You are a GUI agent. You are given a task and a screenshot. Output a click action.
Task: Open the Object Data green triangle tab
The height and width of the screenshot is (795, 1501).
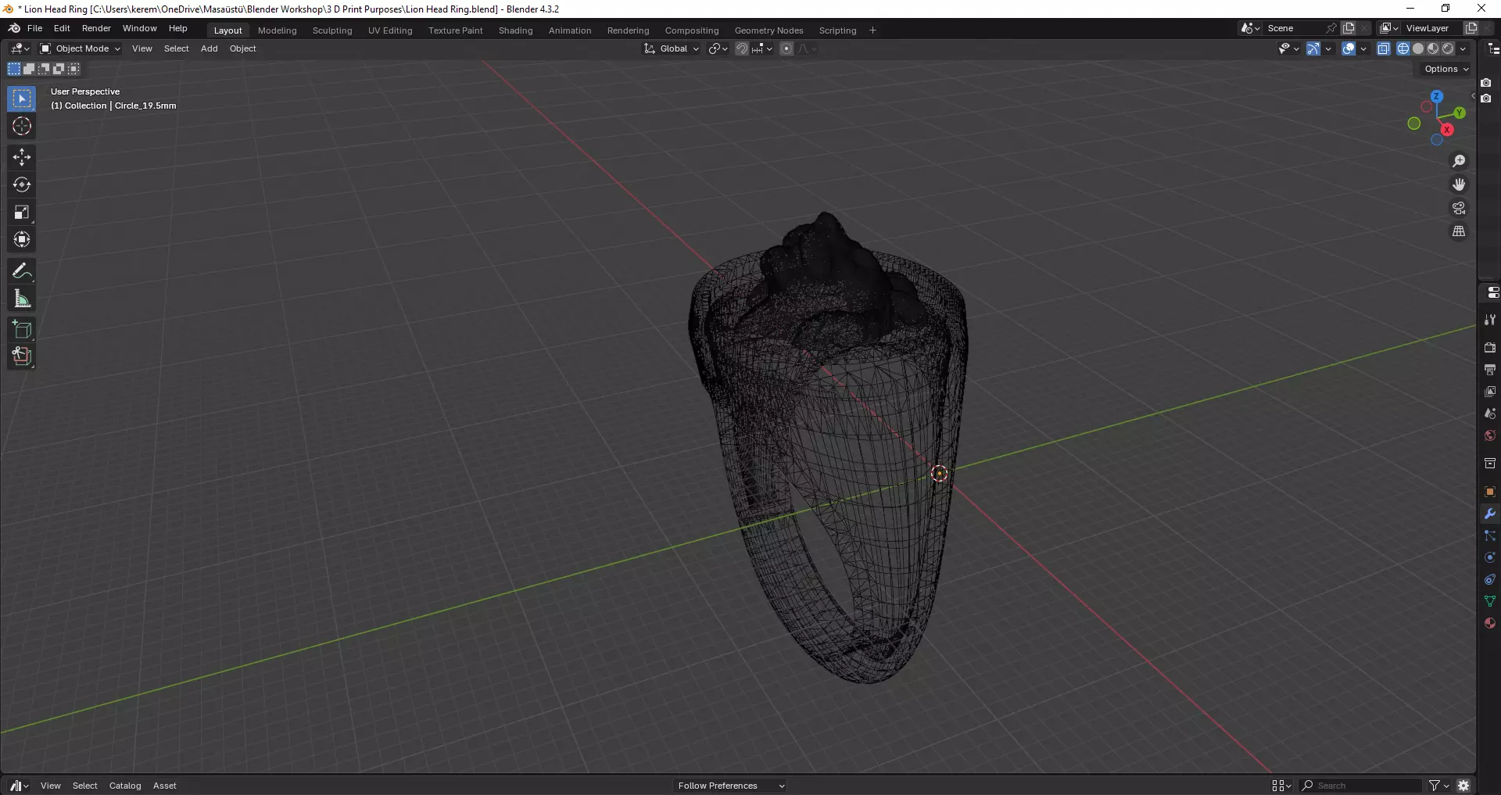click(x=1490, y=601)
